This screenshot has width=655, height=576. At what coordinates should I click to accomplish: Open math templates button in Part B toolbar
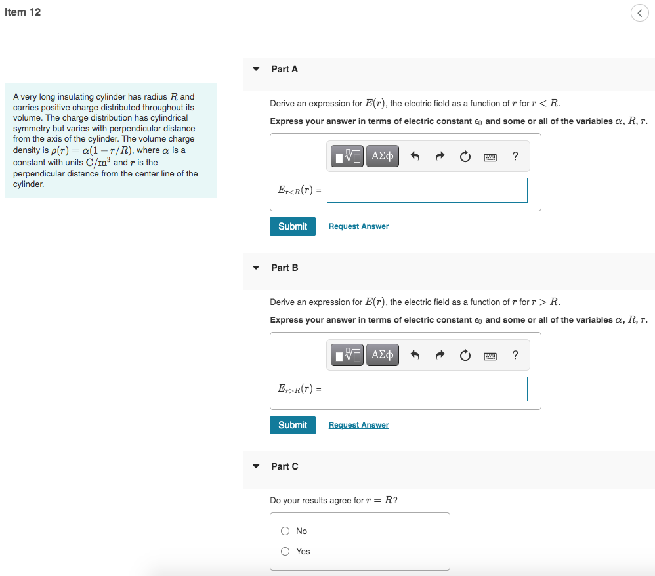click(347, 355)
